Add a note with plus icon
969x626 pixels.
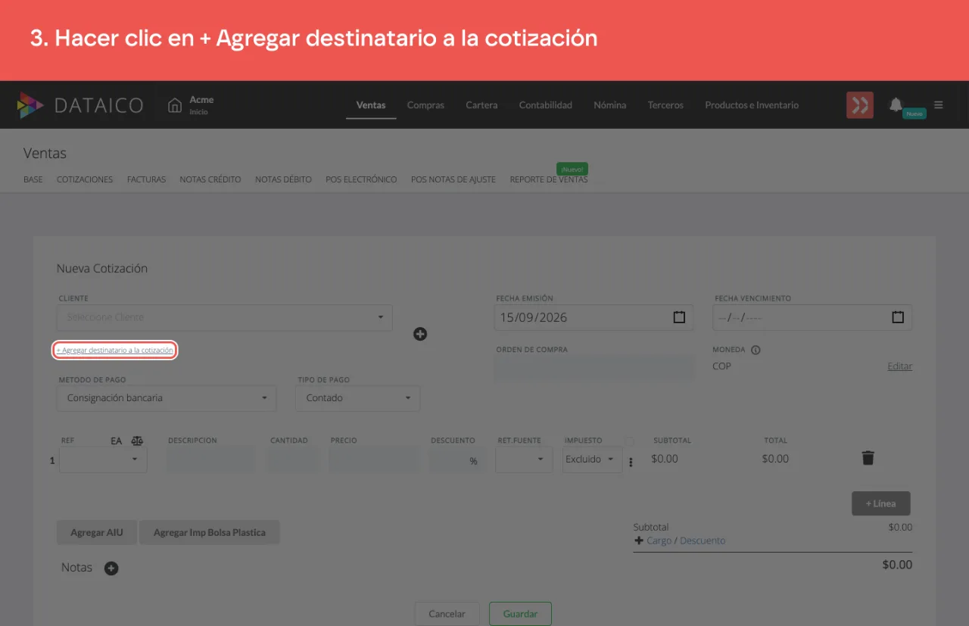pos(111,568)
